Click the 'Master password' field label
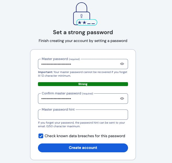This screenshot has height=163, width=172. pos(55,59)
